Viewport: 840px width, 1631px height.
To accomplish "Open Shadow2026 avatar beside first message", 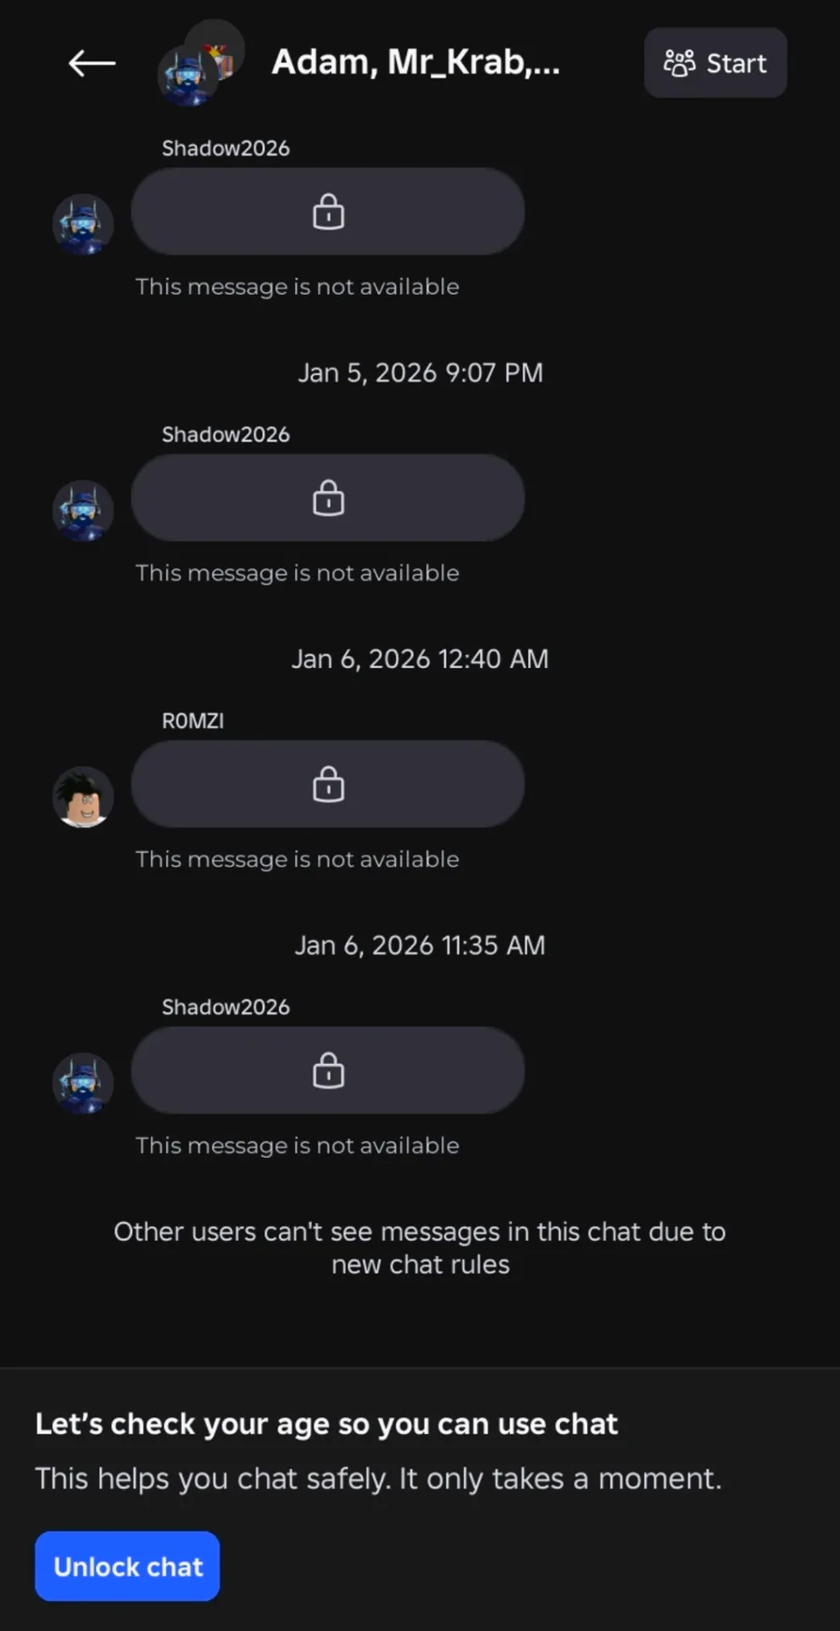I will (83, 224).
